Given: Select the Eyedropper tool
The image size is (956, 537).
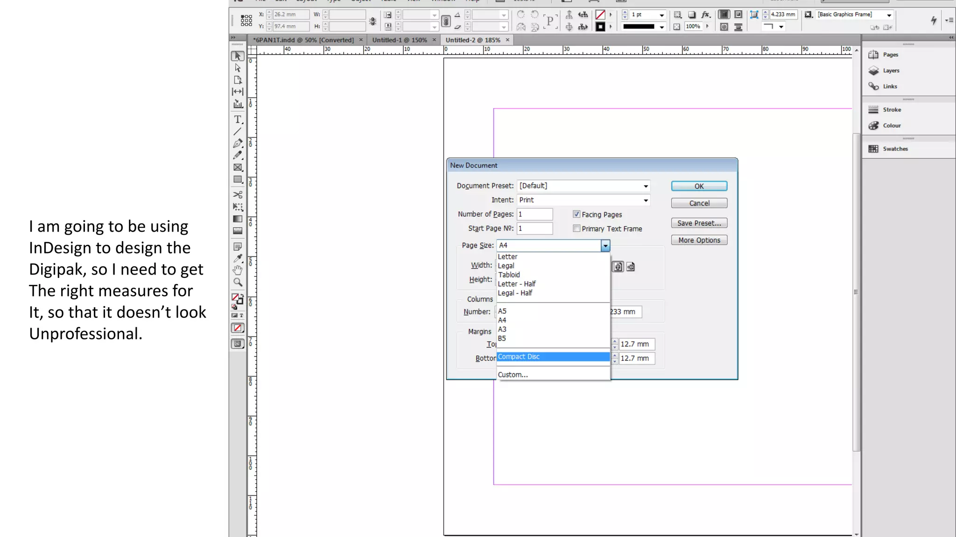Looking at the screenshot, I should coord(238,258).
